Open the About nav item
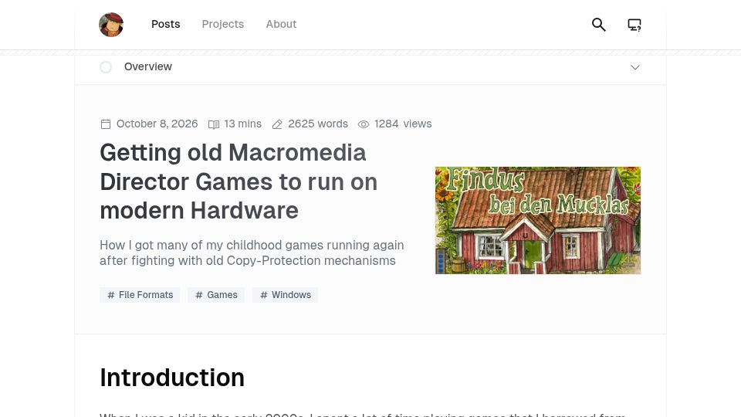The image size is (741, 417). click(x=281, y=24)
